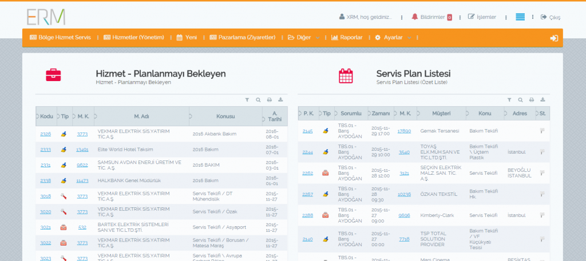Open service code 3021 link
The height and width of the screenshot is (261, 586).
[x=46, y=227]
